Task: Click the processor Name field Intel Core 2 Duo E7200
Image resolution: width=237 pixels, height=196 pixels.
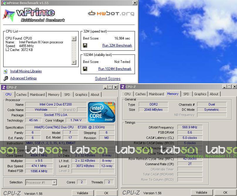Action: [56, 104]
